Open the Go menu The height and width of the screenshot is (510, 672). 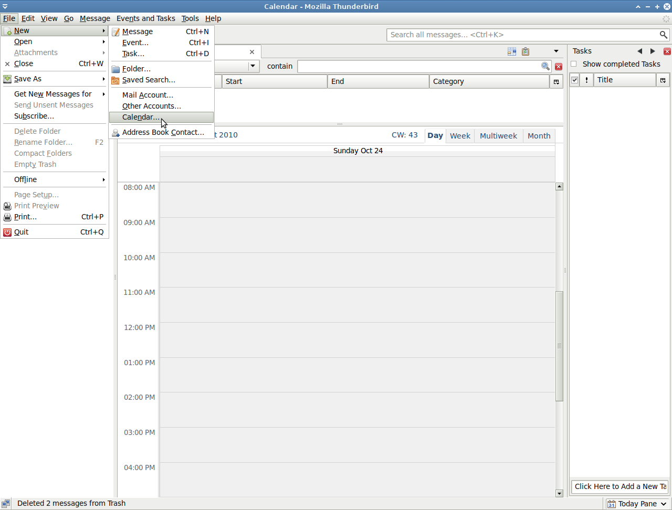click(x=69, y=18)
